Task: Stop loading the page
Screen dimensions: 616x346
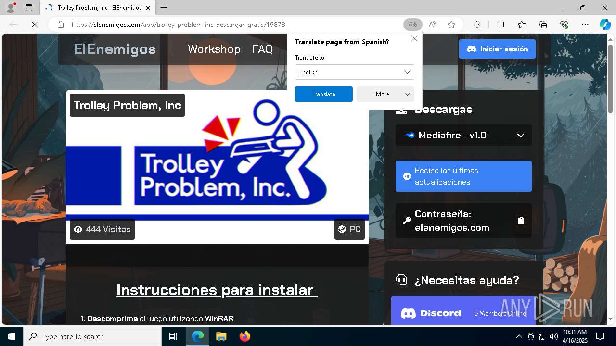Action: tap(35, 25)
